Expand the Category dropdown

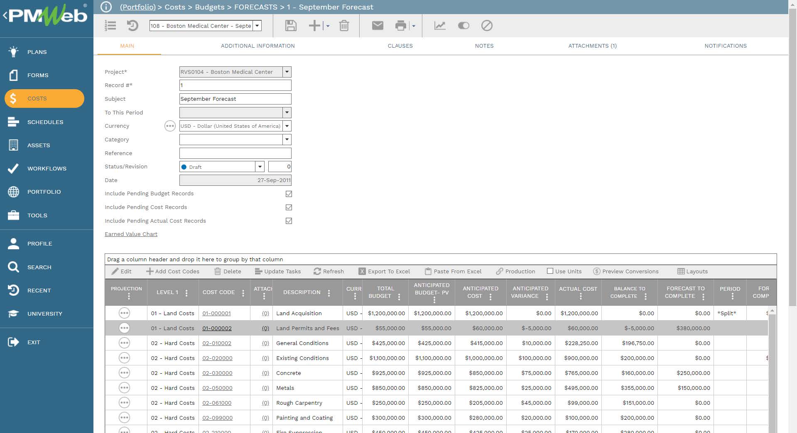pos(287,139)
